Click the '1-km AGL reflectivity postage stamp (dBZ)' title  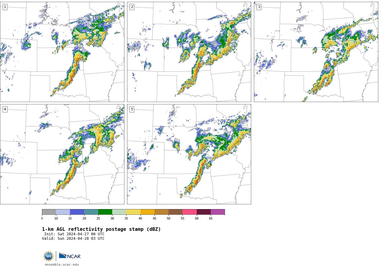[x=101, y=229]
